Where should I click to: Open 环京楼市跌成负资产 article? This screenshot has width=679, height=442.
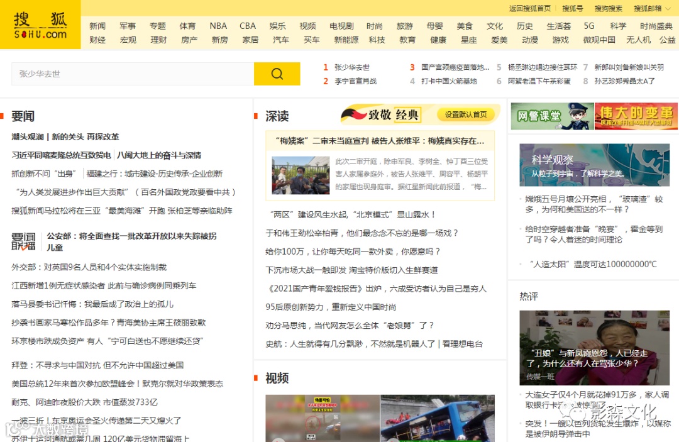pos(108,341)
